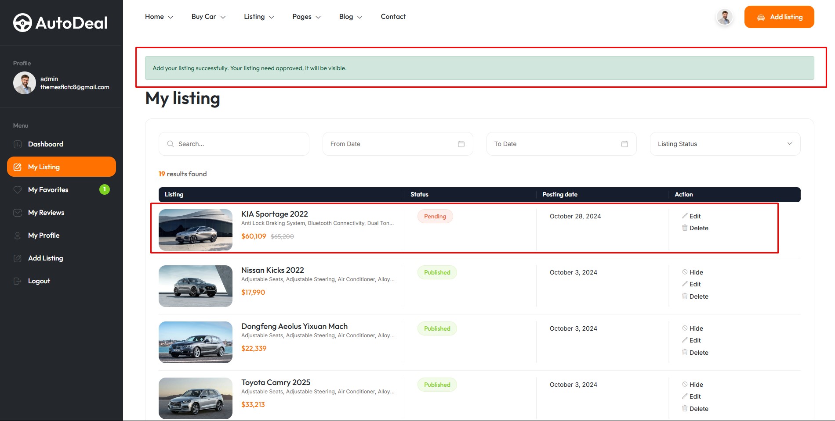Viewport: 835px width, 421px height.
Task: Open the Toyota Camry 2025 listing title
Action: [276, 382]
